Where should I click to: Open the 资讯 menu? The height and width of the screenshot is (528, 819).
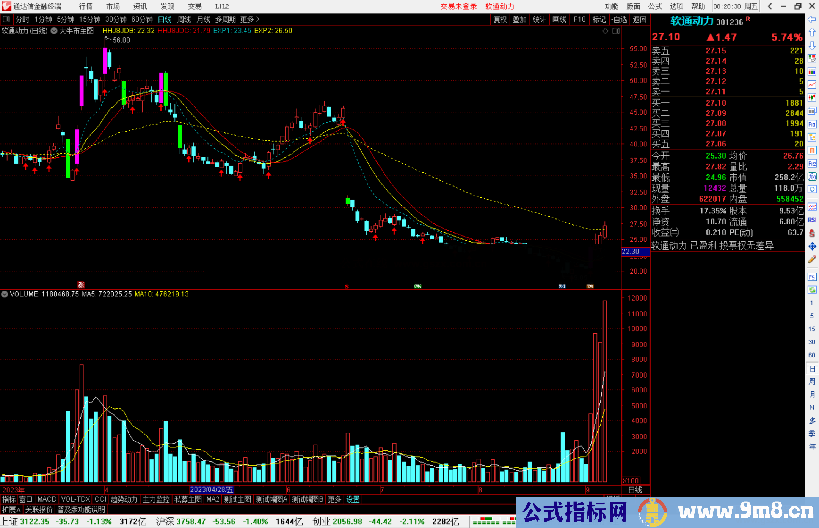(x=140, y=6)
